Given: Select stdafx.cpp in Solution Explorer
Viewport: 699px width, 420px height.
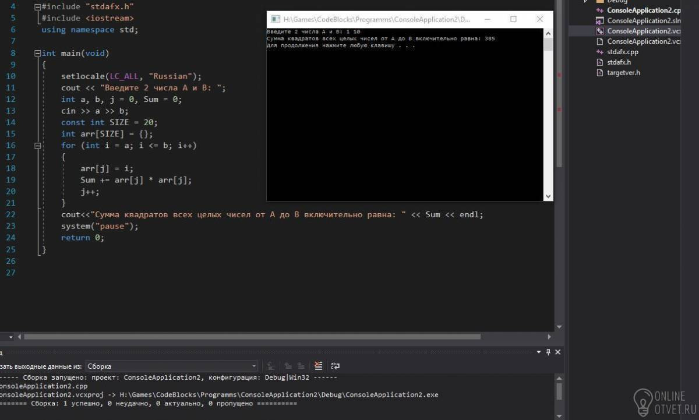Looking at the screenshot, I should coord(622,52).
